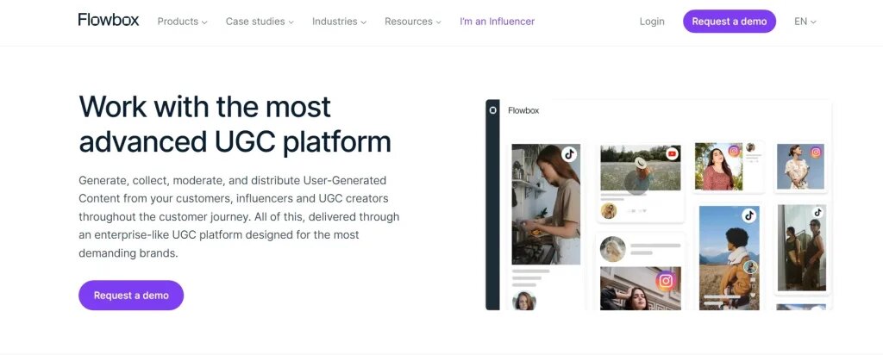
Task: Click Instagram icon on floral-dress woman photo
Action: click(x=815, y=153)
